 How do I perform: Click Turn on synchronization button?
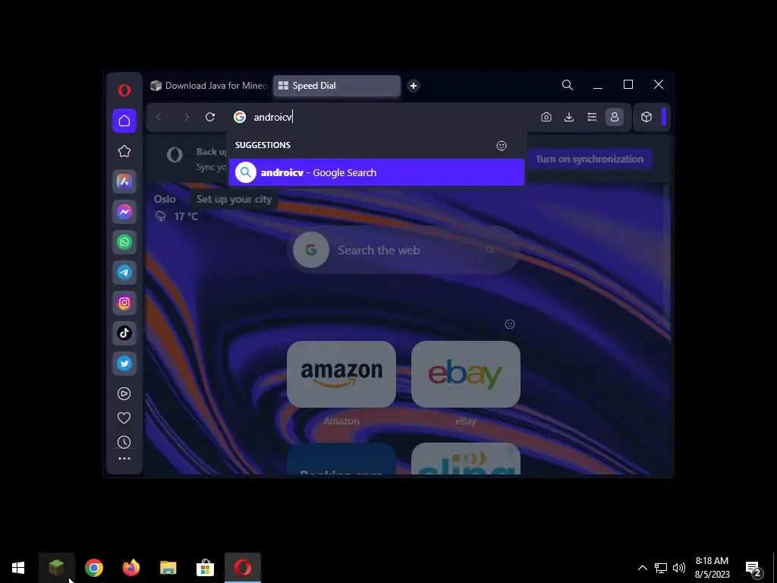point(590,159)
